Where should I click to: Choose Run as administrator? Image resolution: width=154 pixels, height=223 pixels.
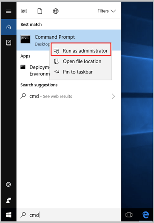81,51
